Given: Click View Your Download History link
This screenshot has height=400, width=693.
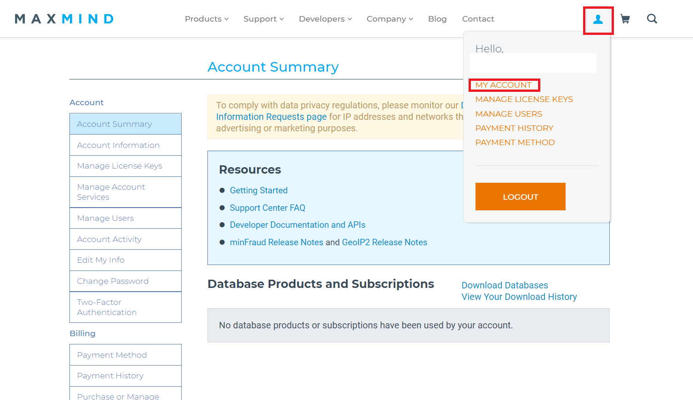Looking at the screenshot, I should point(519,297).
